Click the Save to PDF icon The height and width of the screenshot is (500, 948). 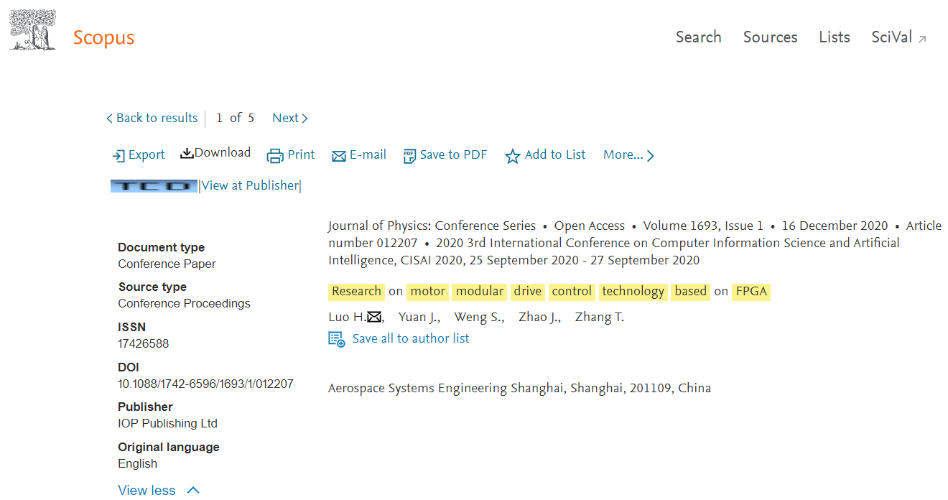409,156
